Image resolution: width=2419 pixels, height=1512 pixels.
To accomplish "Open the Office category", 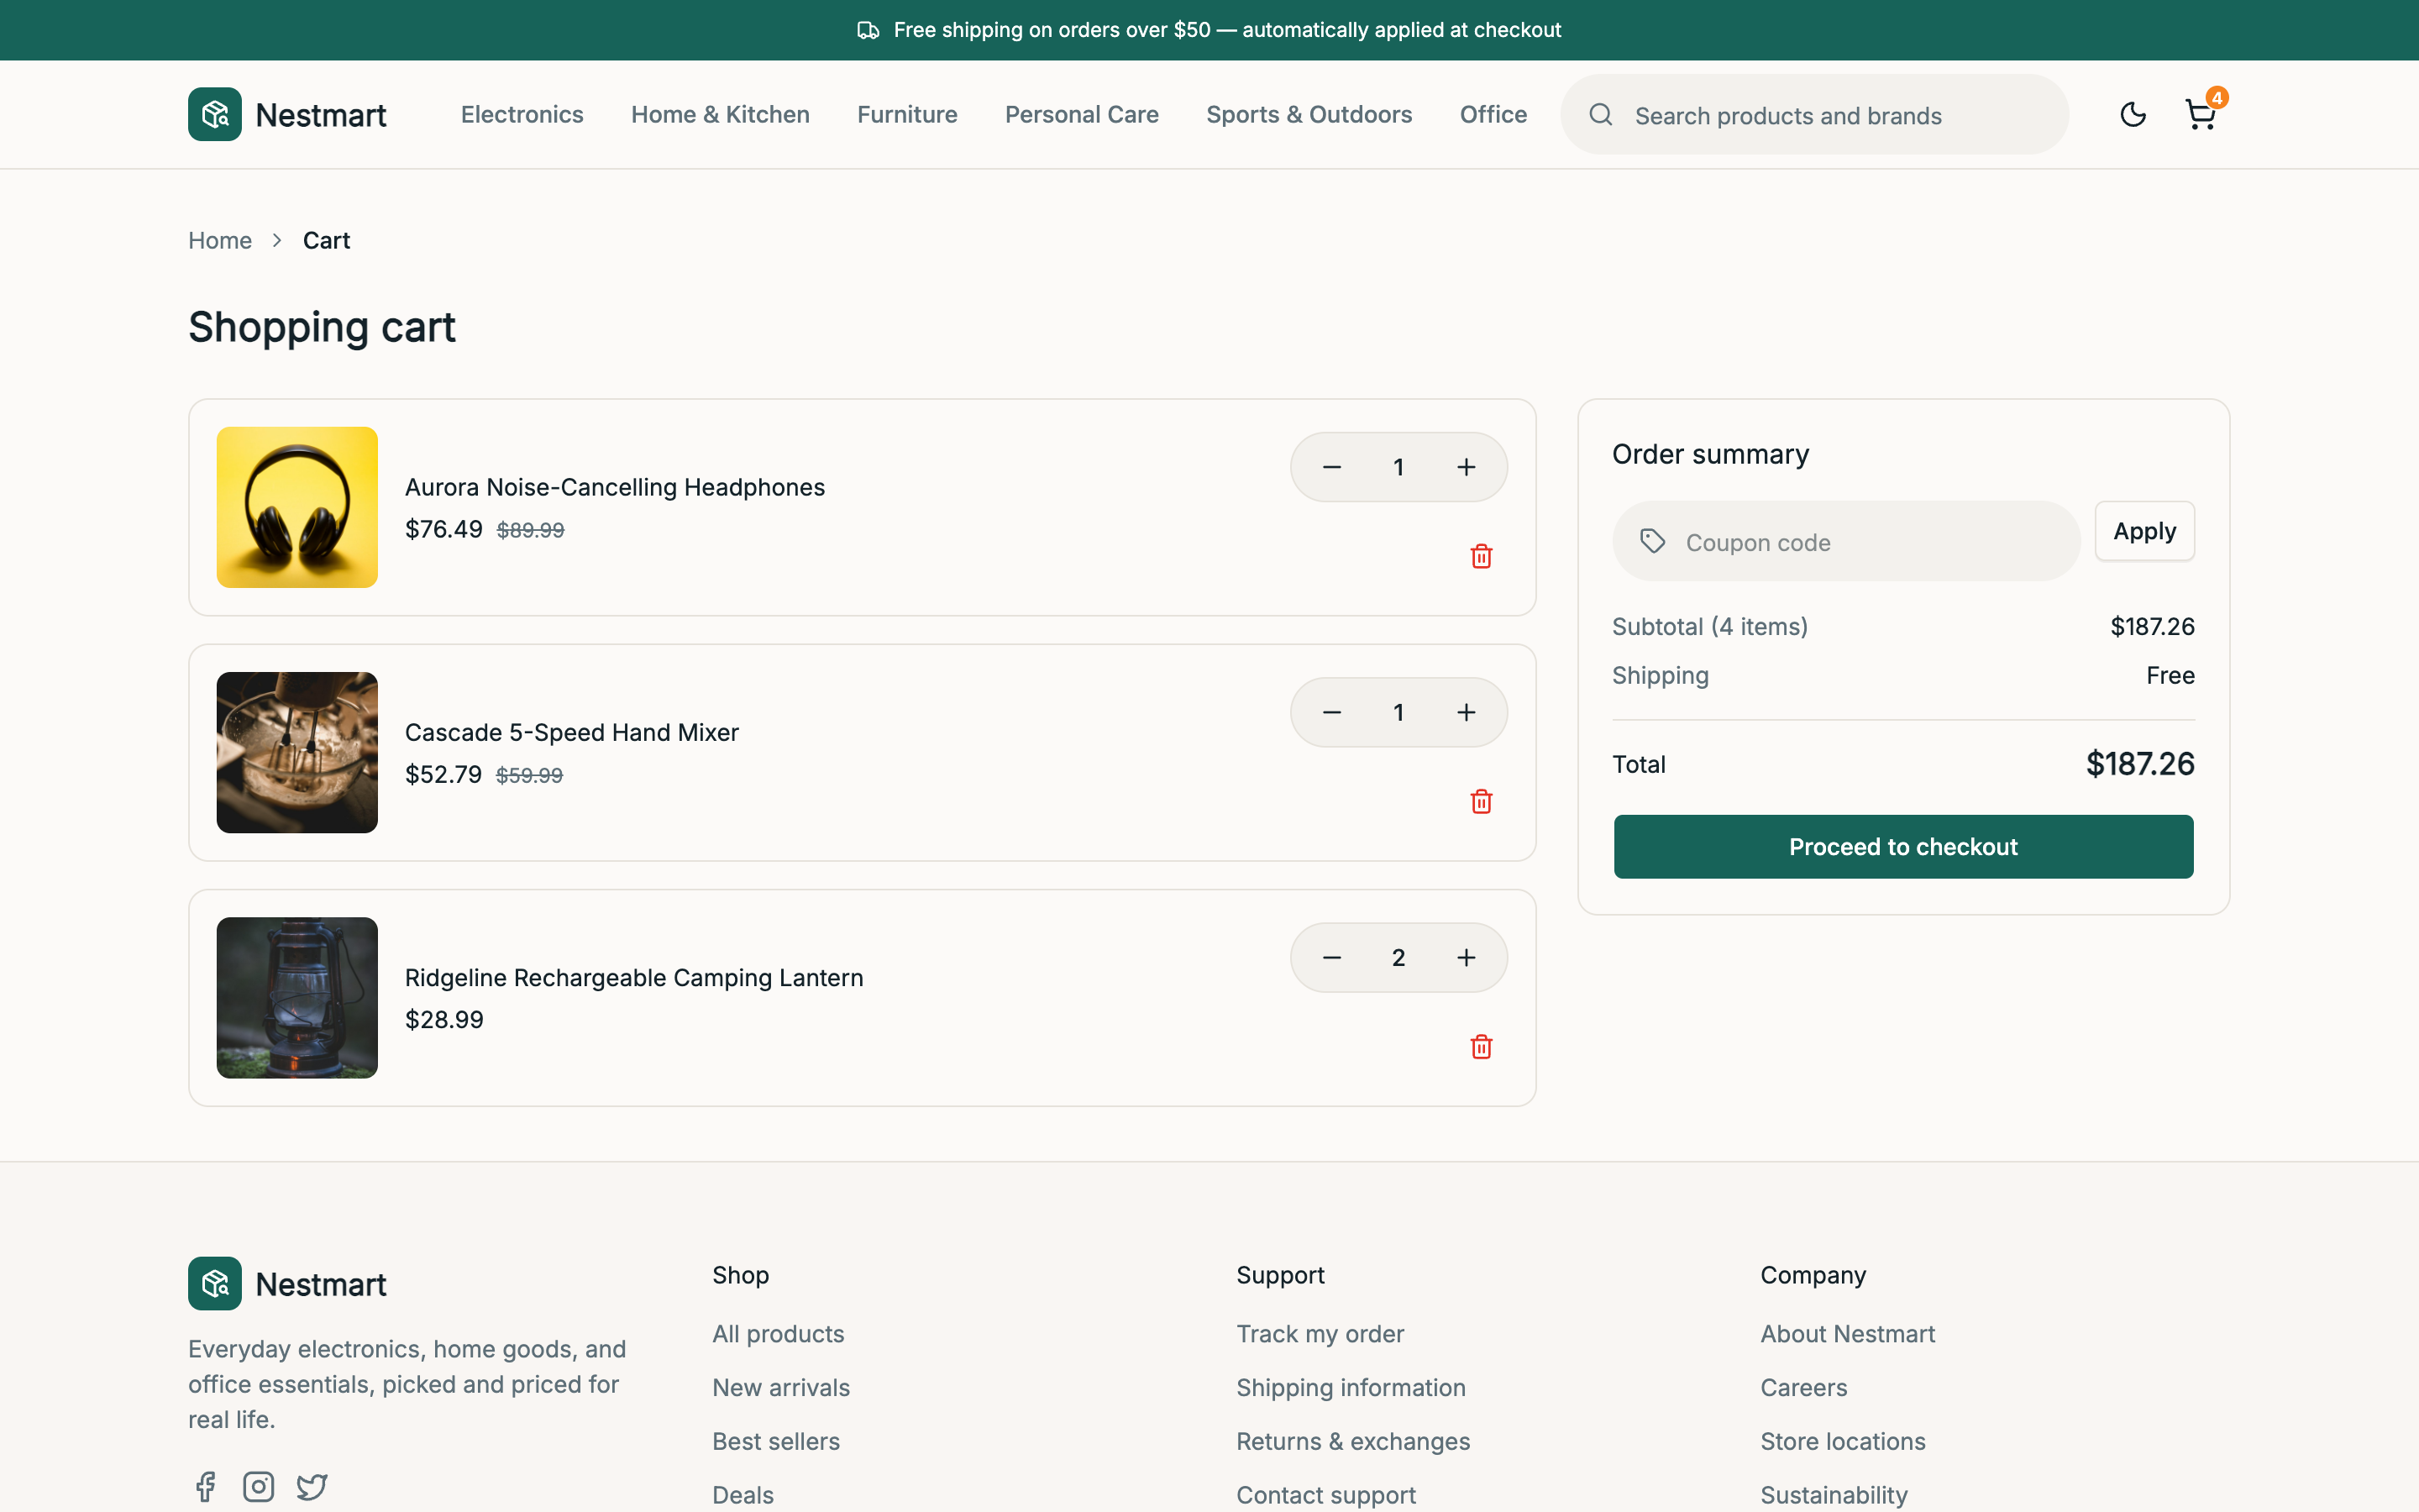I will [x=1493, y=114].
